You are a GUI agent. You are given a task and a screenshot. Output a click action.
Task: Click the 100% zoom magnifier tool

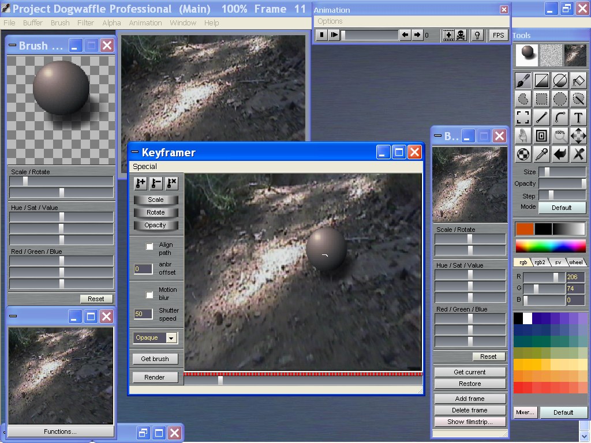click(560, 136)
